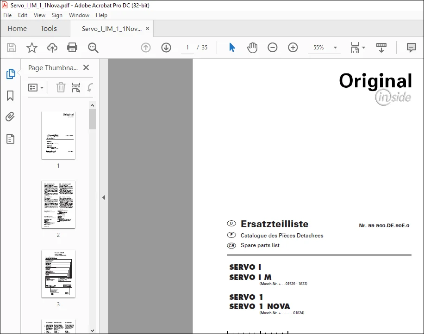Image resolution: width=424 pixels, height=334 pixels.
Task: Bookmark file with star icon
Action: [x=31, y=48]
